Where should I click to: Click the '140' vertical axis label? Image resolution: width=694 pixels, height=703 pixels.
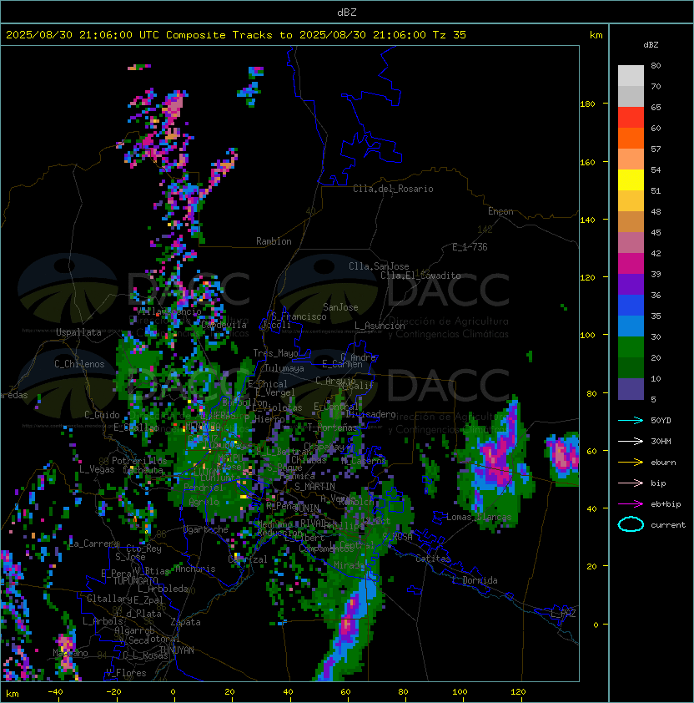click(587, 220)
